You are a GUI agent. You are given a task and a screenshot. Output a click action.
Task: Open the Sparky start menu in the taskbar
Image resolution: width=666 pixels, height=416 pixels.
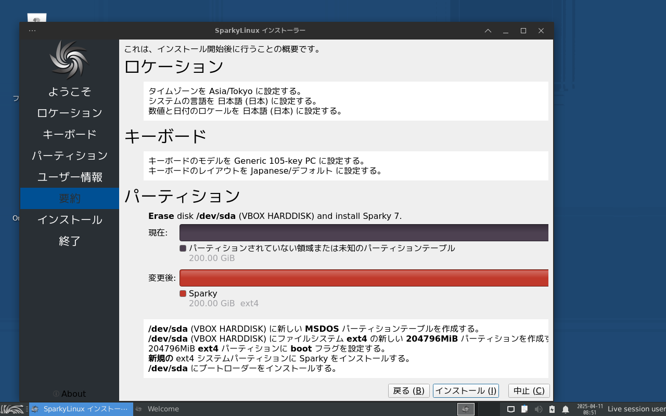click(12, 409)
